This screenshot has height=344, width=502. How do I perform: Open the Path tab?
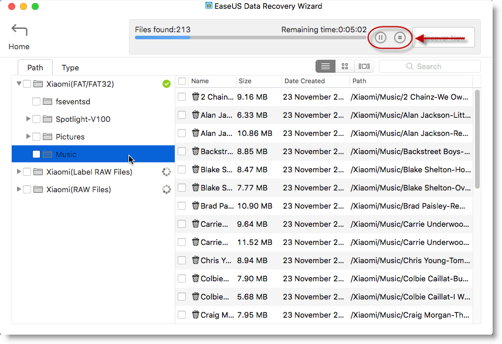(x=35, y=67)
